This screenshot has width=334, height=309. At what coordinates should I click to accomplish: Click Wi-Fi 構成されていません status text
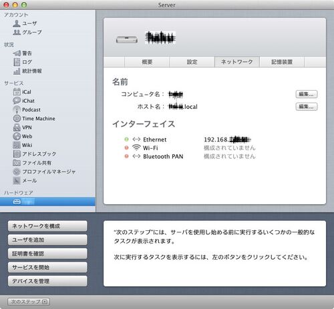coord(230,148)
